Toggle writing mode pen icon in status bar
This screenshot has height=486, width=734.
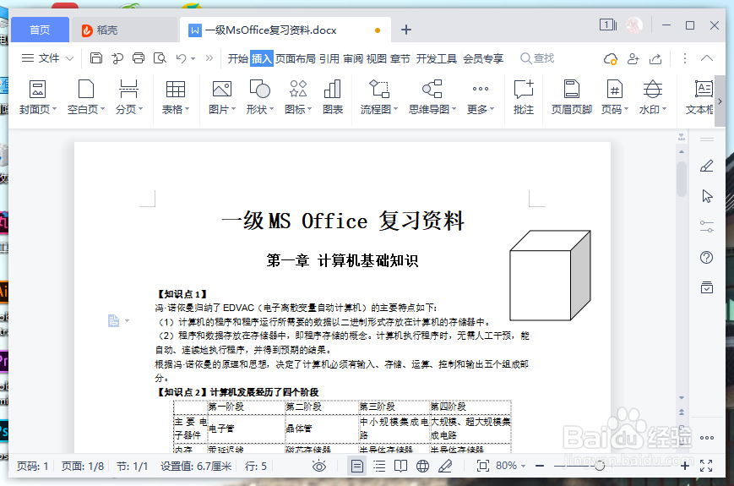click(x=445, y=466)
